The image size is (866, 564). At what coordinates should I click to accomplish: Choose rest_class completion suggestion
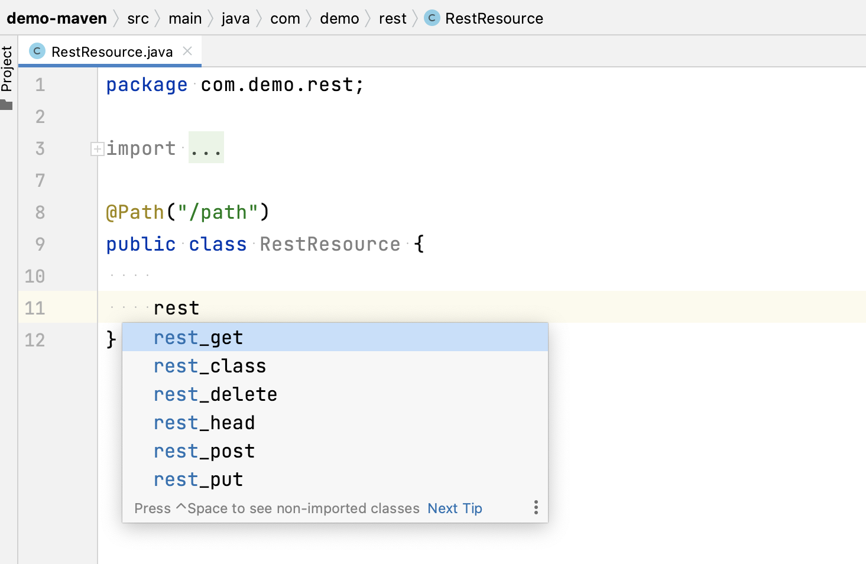tap(335, 366)
